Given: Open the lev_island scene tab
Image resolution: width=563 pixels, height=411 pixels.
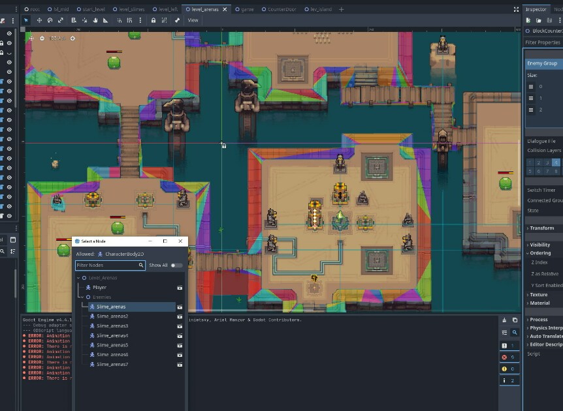Looking at the screenshot, I should [x=318, y=9].
